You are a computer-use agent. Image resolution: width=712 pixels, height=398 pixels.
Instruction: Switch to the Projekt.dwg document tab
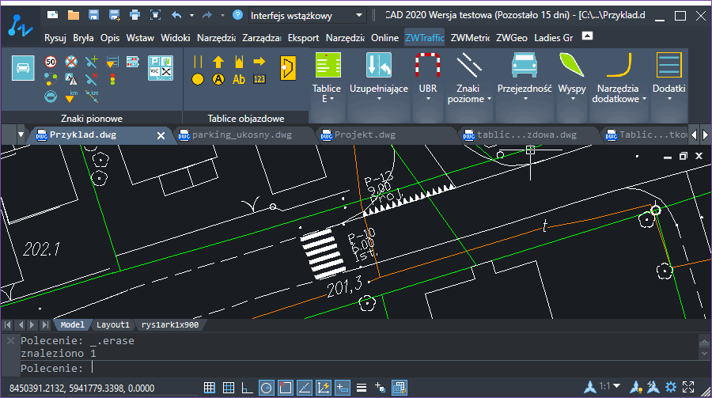pos(365,135)
